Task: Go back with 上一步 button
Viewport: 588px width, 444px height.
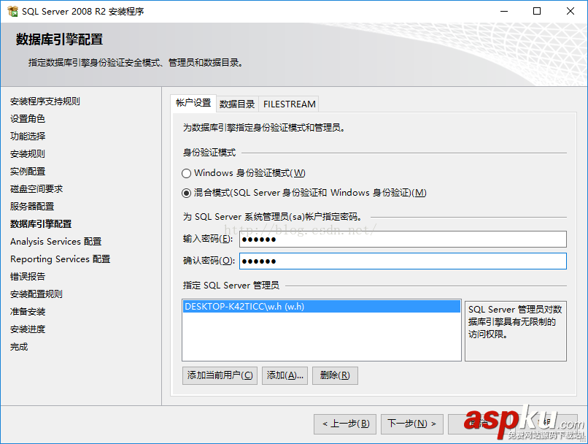Action: coord(345,424)
